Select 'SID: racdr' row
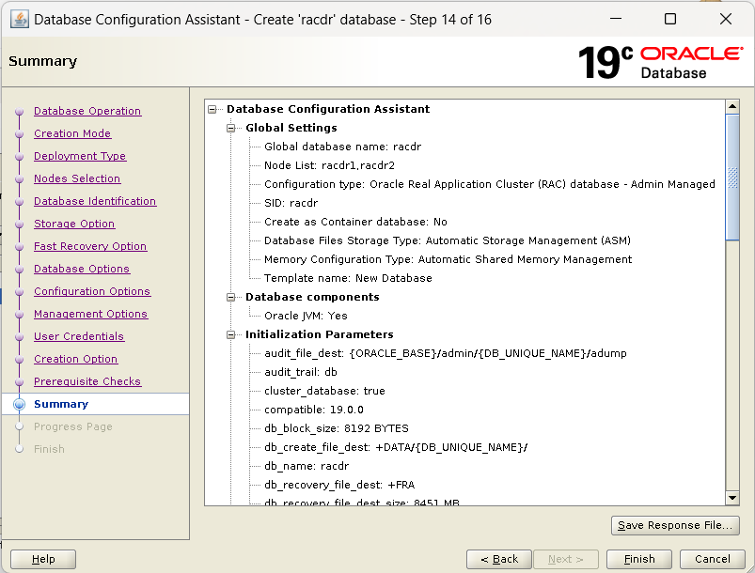Image resolution: width=755 pixels, height=573 pixels. (291, 203)
